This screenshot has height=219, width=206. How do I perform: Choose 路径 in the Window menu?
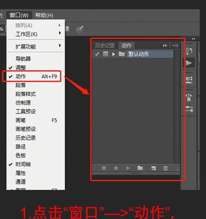(36, 147)
